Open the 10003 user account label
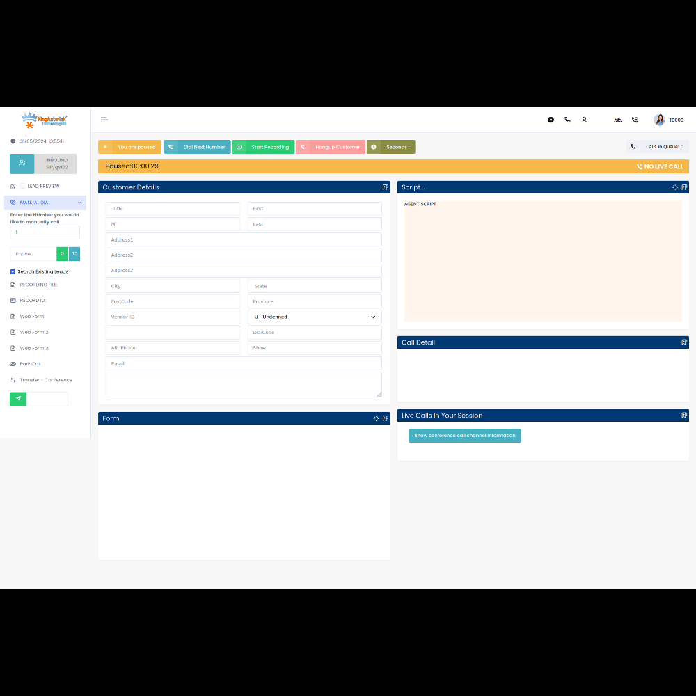This screenshot has height=696, width=696. 677,120
